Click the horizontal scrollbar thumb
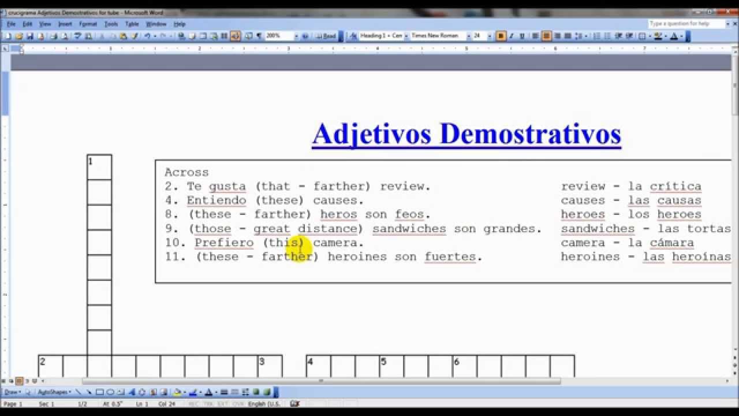Image resolution: width=739 pixels, height=416 pixels. [322, 381]
